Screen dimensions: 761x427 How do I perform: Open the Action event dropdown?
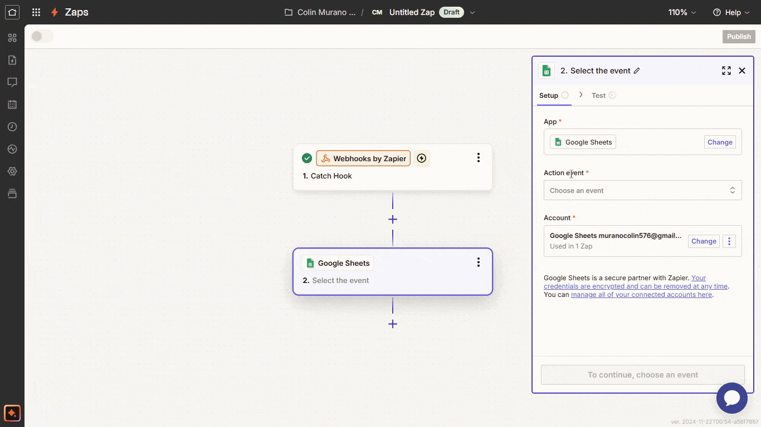click(643, 190)
